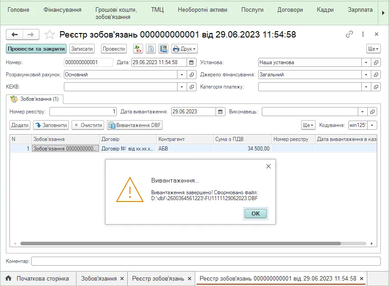Switch to the Зобов'язання bottom tab
This screenshot has width=389, height=286.
[99, 279]
